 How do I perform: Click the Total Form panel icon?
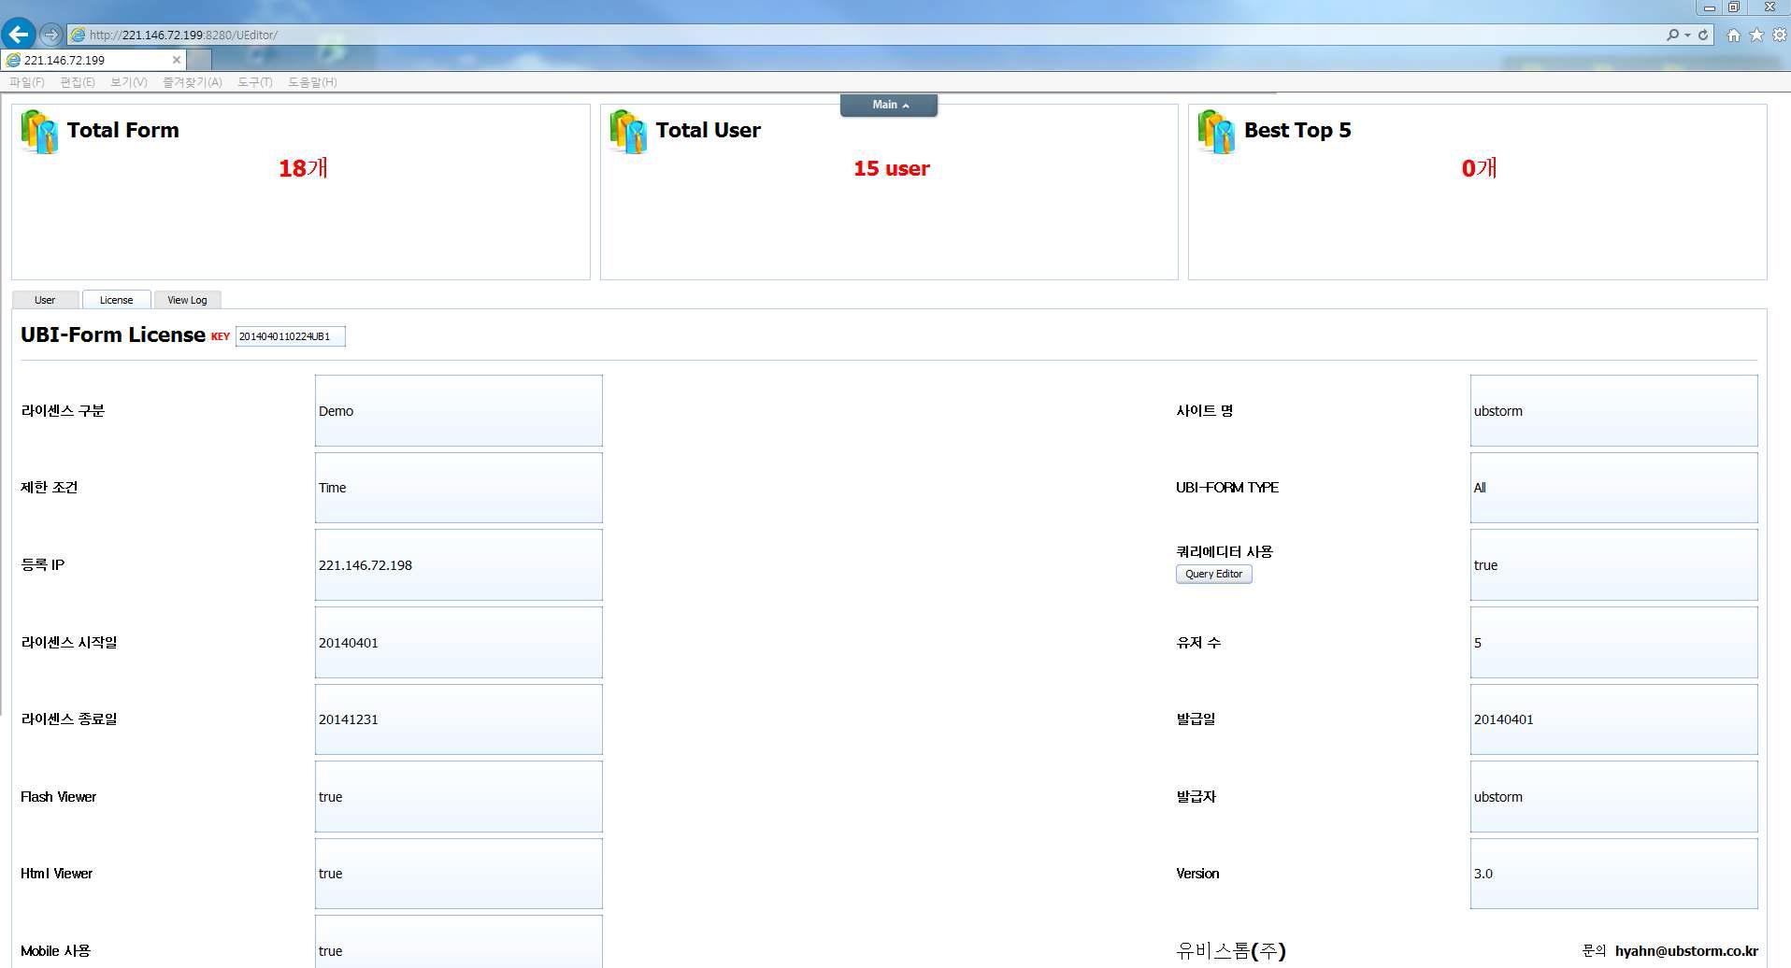point(39,132)
